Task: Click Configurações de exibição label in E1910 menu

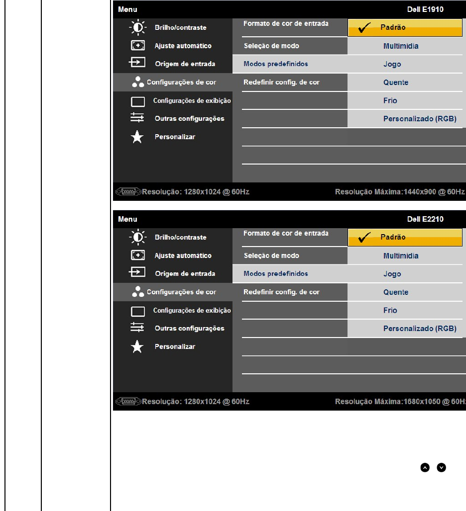Action: 192,101
